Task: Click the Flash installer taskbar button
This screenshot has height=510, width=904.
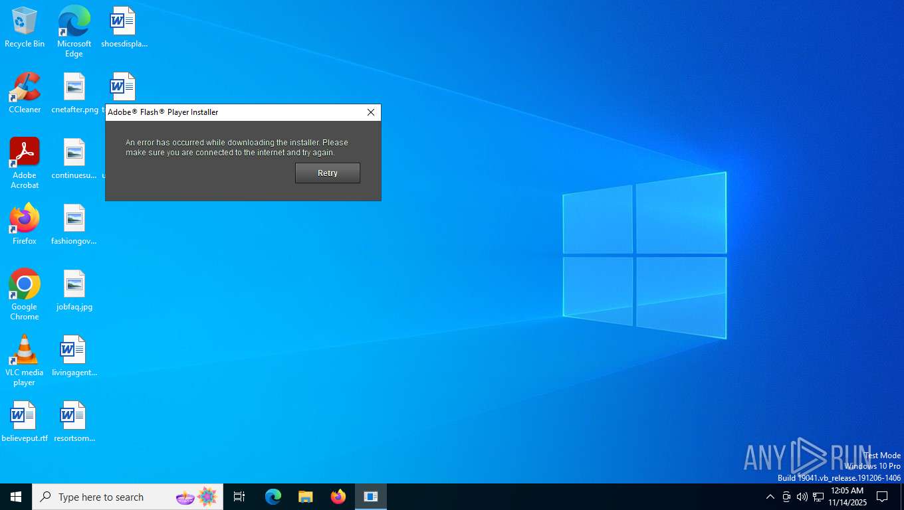Action: click(x=371, y=497)
